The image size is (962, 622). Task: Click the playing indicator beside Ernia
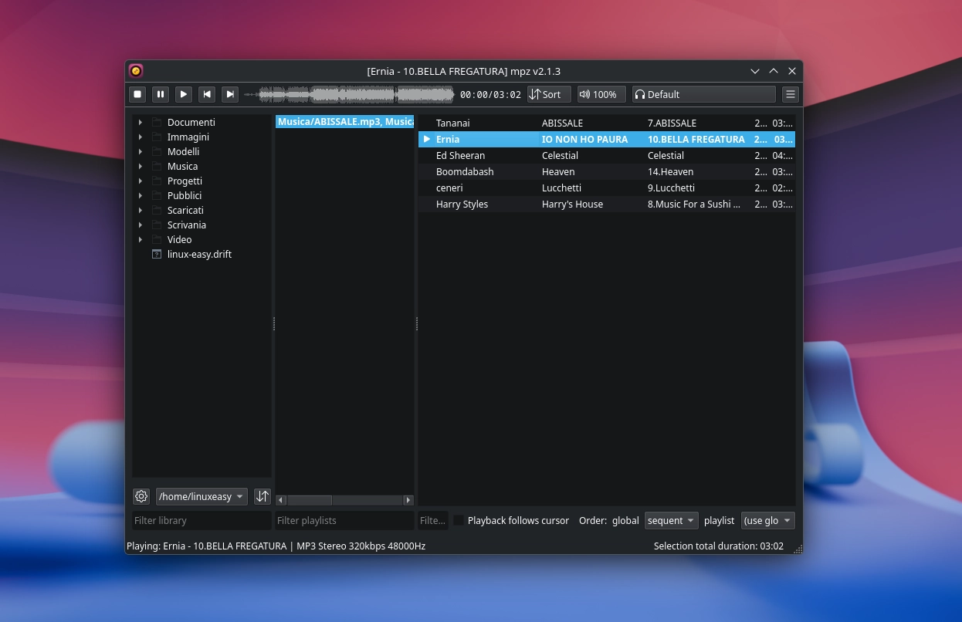pyautogui.click(x=426, y=139)
